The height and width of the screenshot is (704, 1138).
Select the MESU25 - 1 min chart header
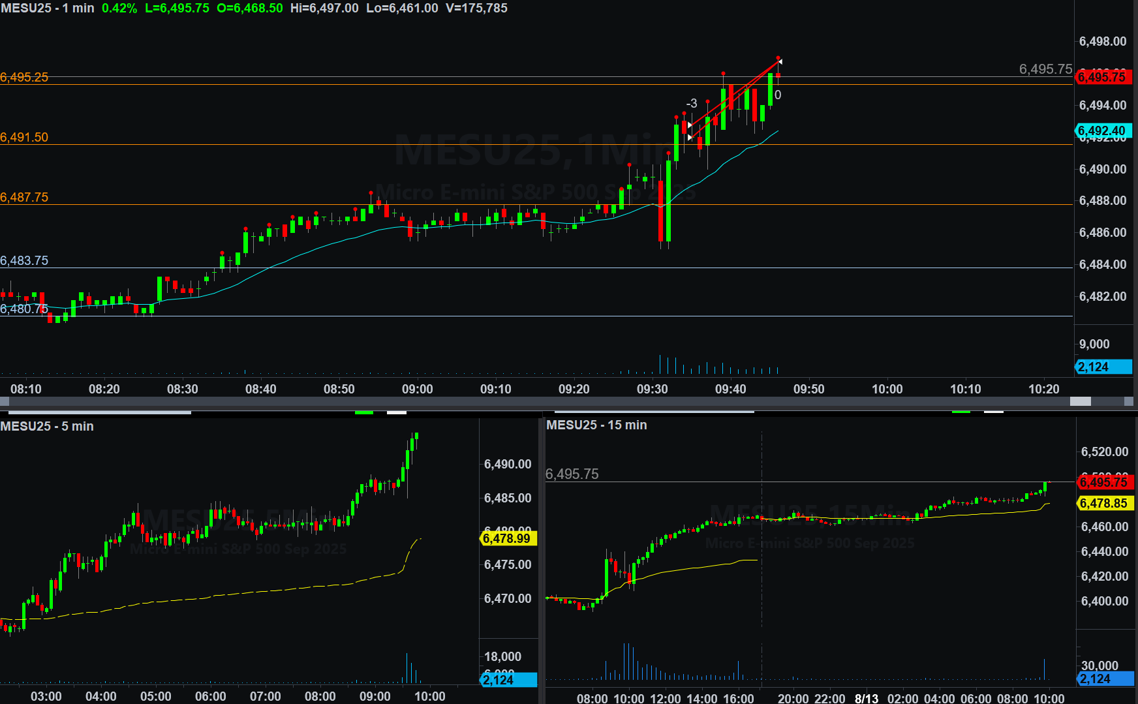point(48,8)
